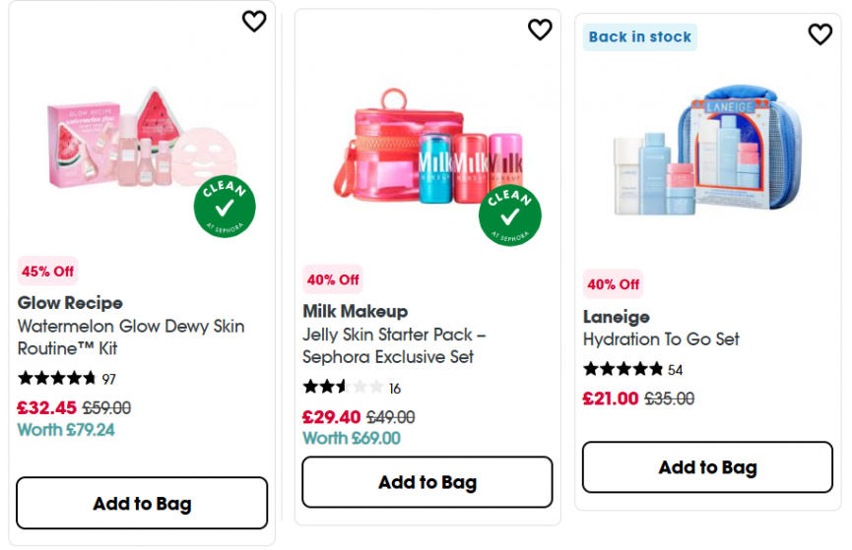Screen dimensions: 852x550
Task: Add Laneige Hydration To Go Set to bag
Action: point(707,467)
